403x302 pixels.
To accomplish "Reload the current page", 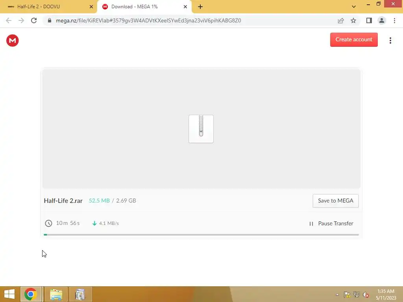I will 34,20.
